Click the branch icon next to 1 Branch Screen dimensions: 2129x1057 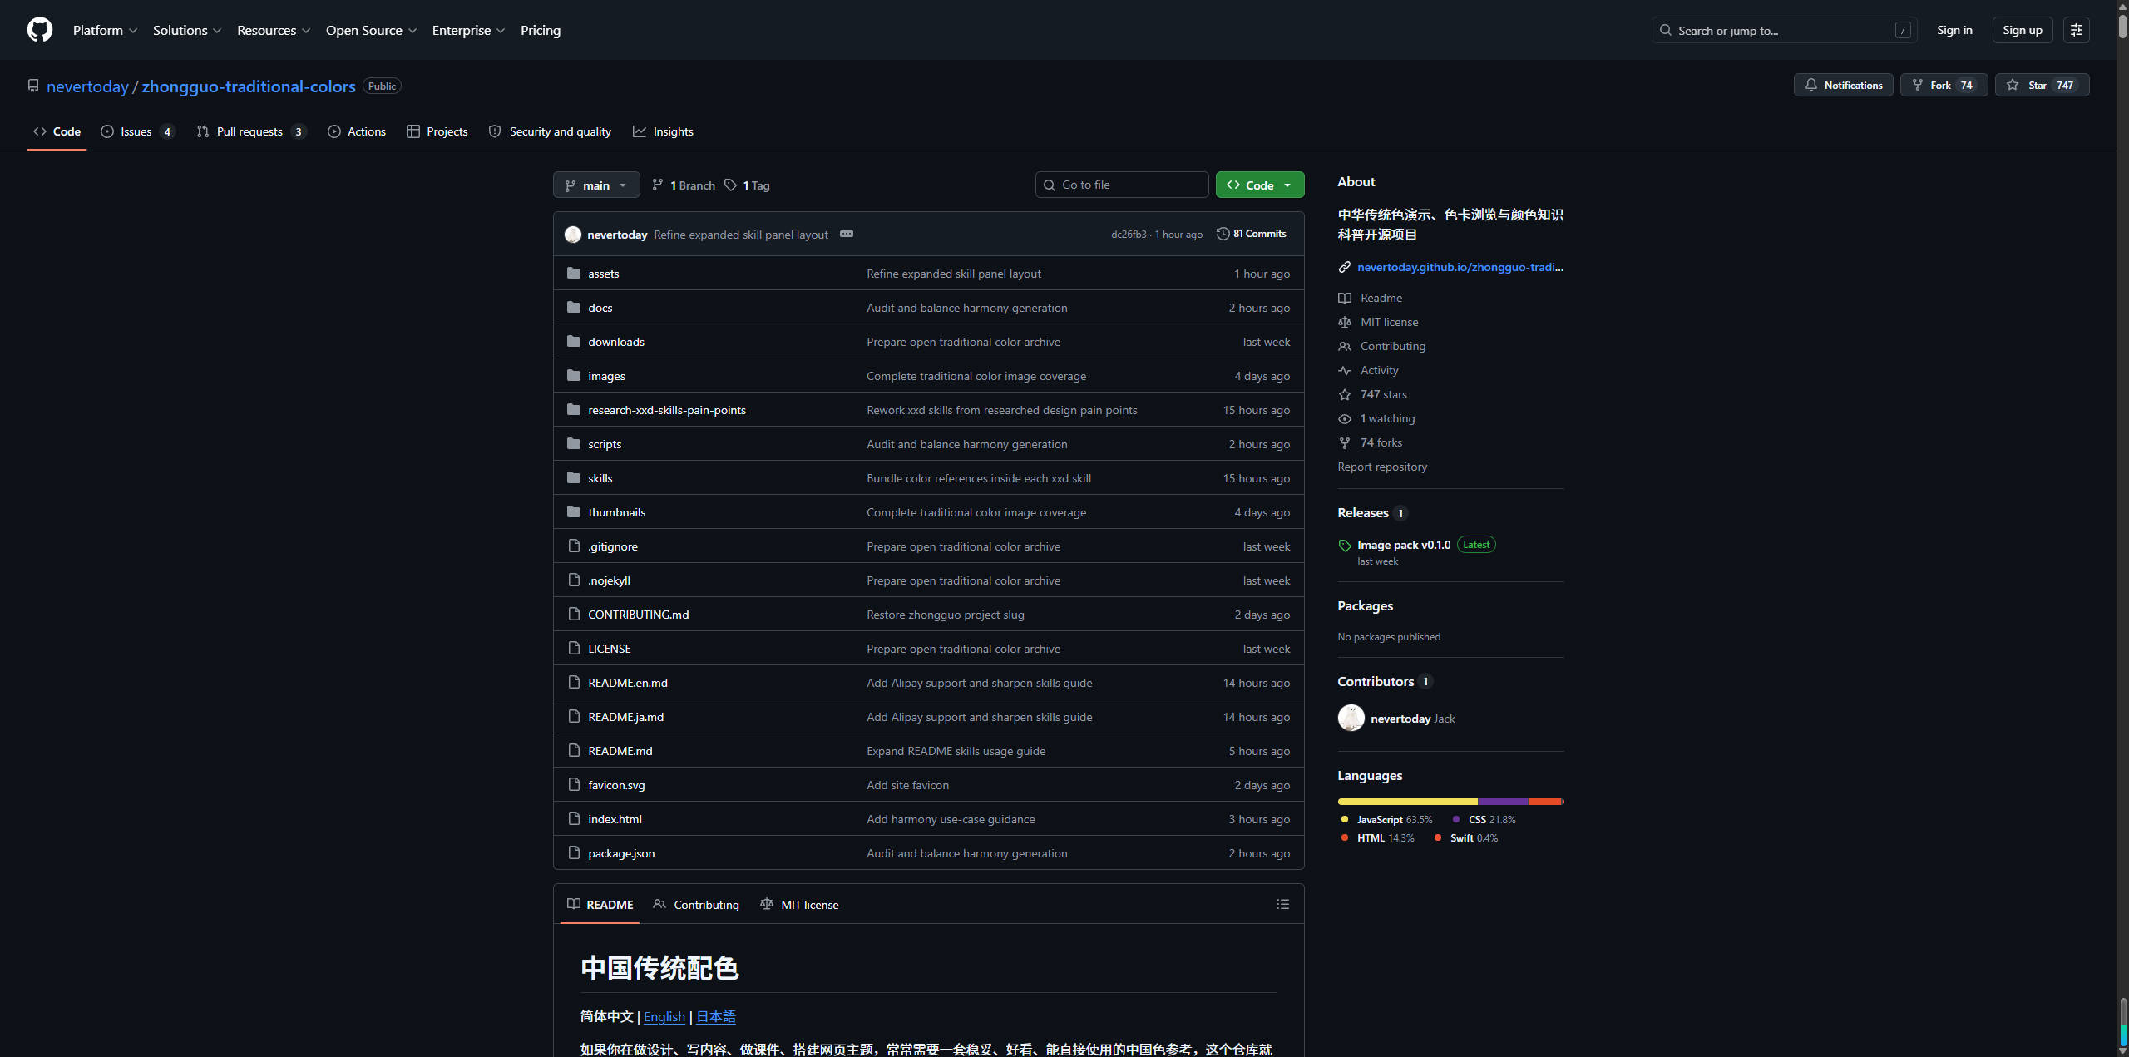(x=657, y=185)
